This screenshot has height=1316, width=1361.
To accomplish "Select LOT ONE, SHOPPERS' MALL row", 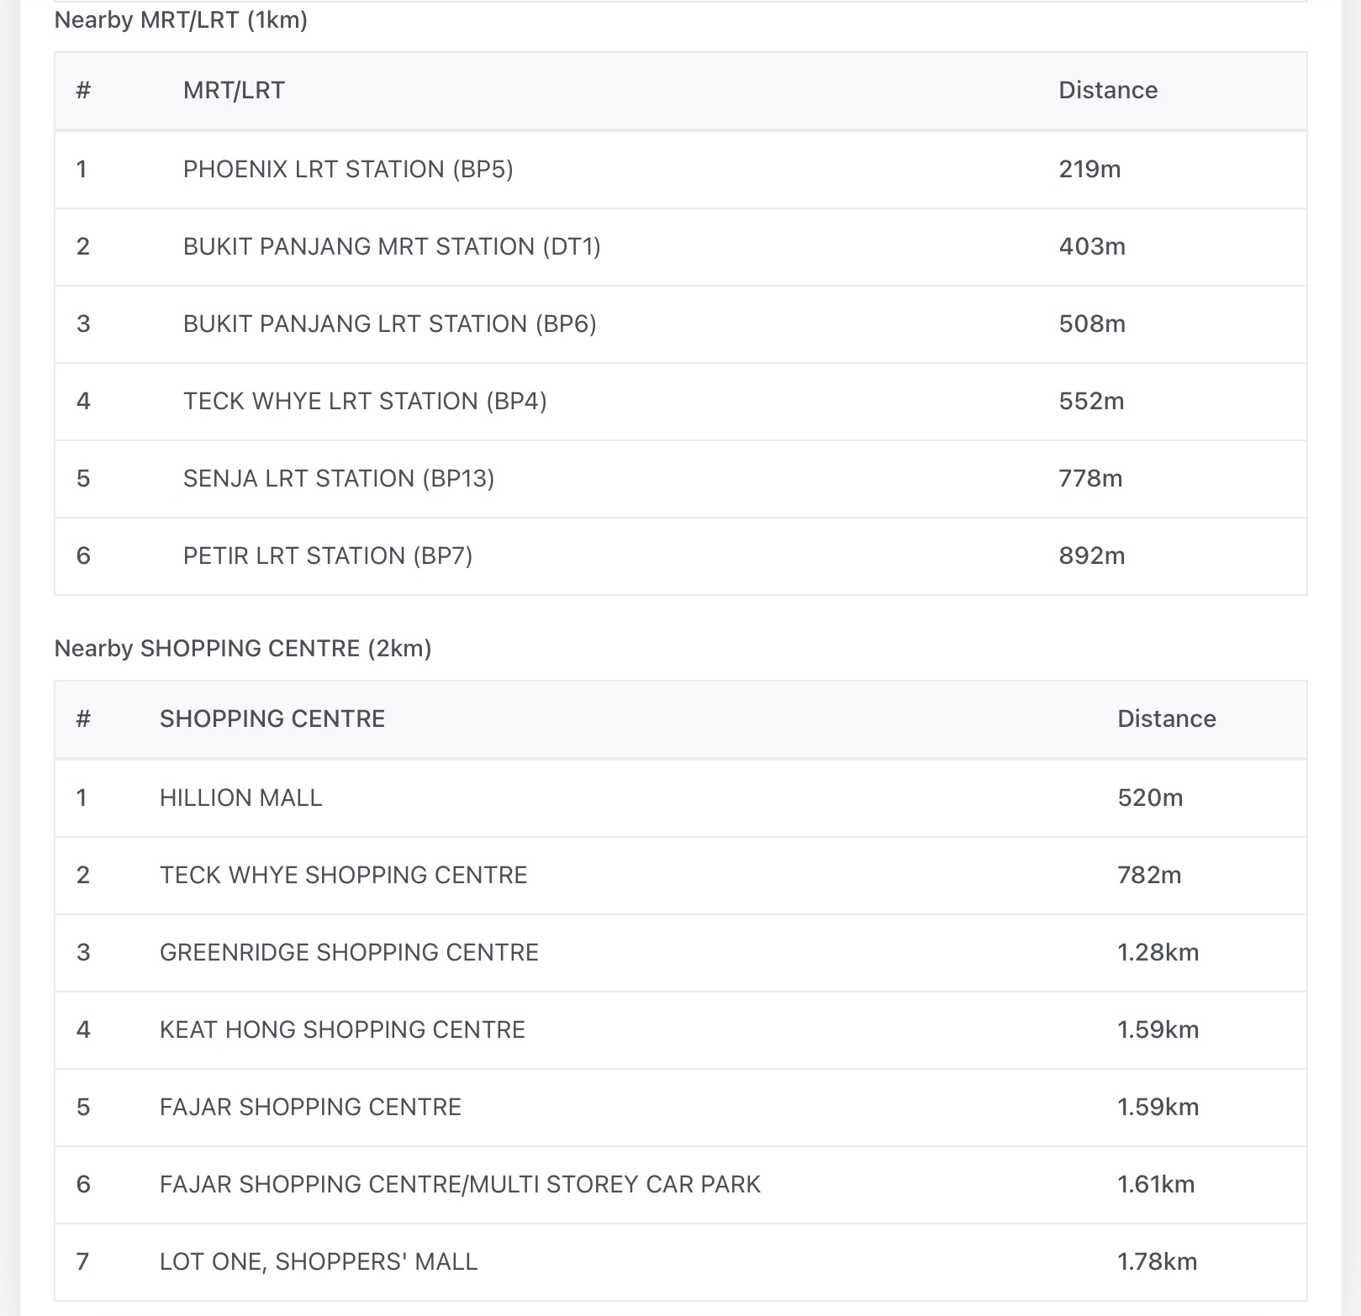I will pos(319,1261).
